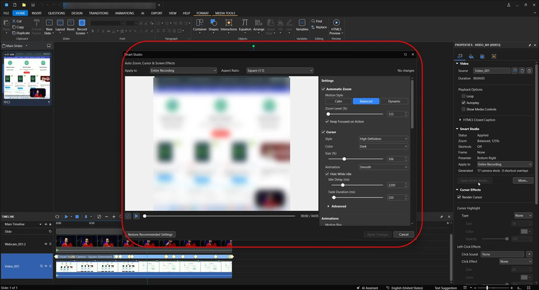
Task: Click the delete source icon beside Video_001
Action: [529, 71]
